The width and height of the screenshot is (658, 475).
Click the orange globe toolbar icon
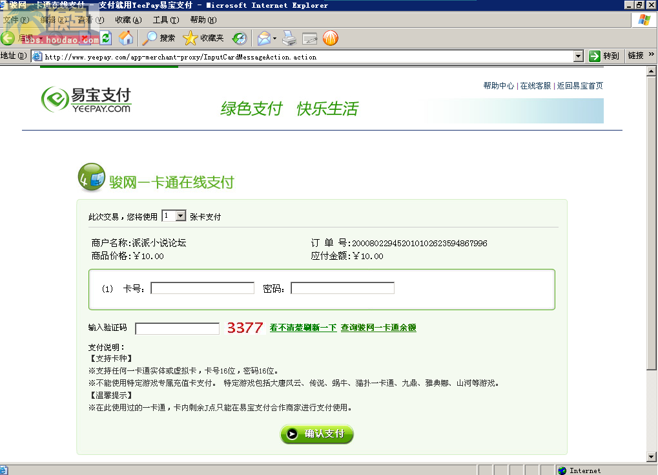pyautogui.click(x=331, y=38)
